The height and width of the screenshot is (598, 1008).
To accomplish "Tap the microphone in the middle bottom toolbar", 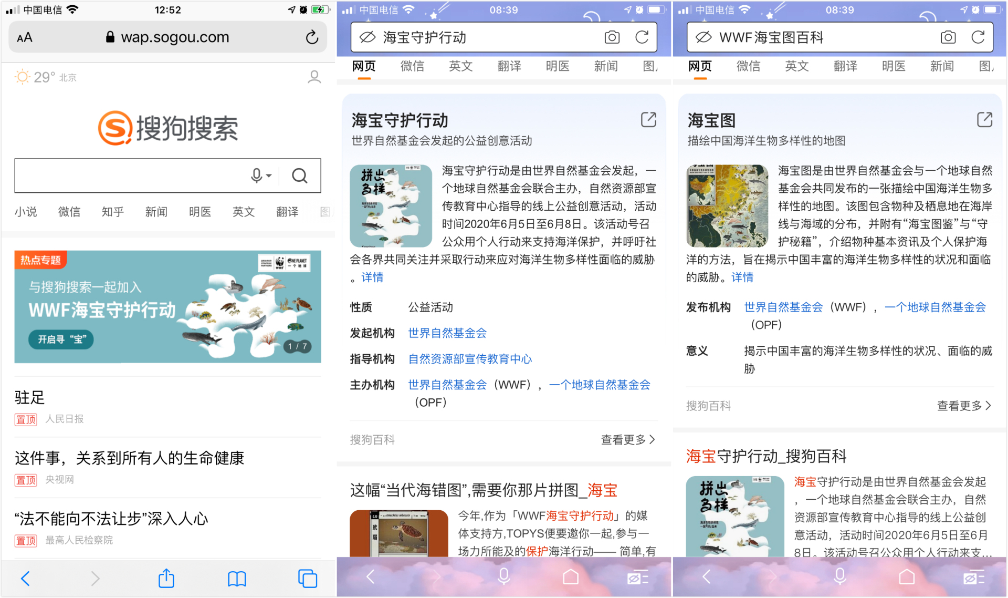I will (x=503, y=577).
